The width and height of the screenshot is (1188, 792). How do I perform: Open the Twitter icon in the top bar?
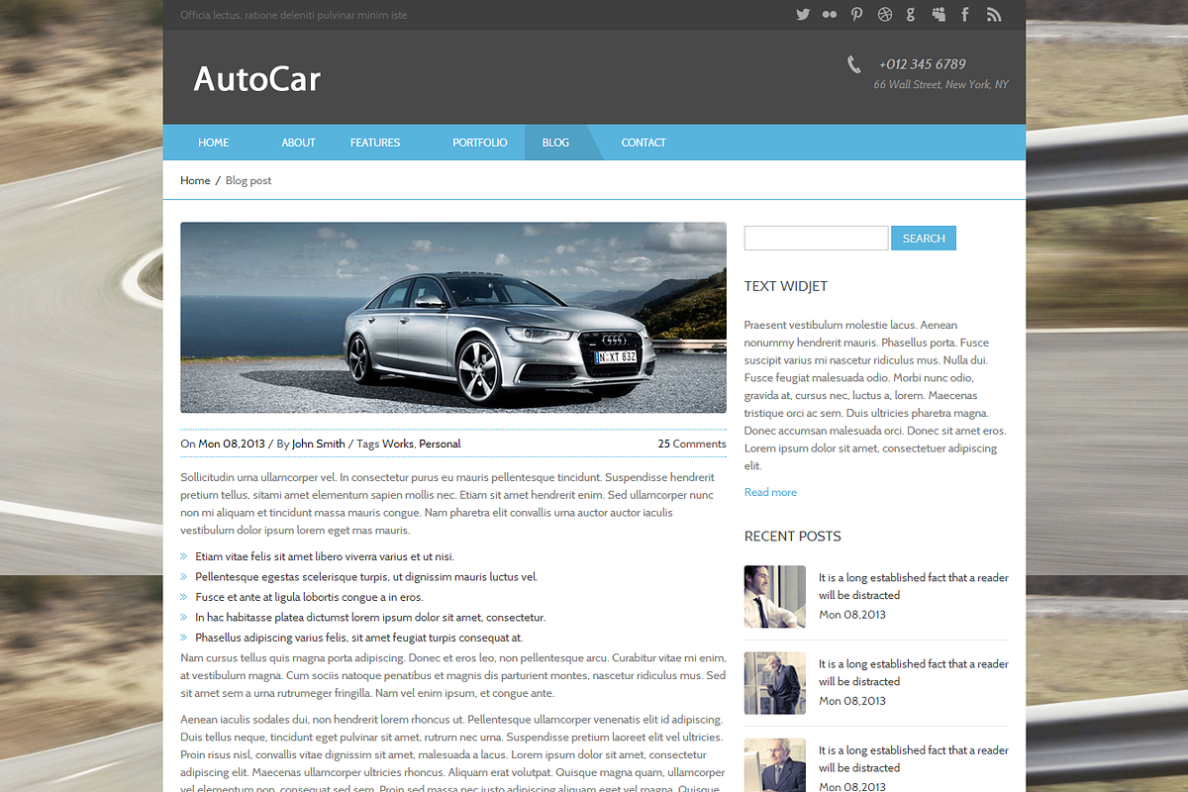click(803, 14)
